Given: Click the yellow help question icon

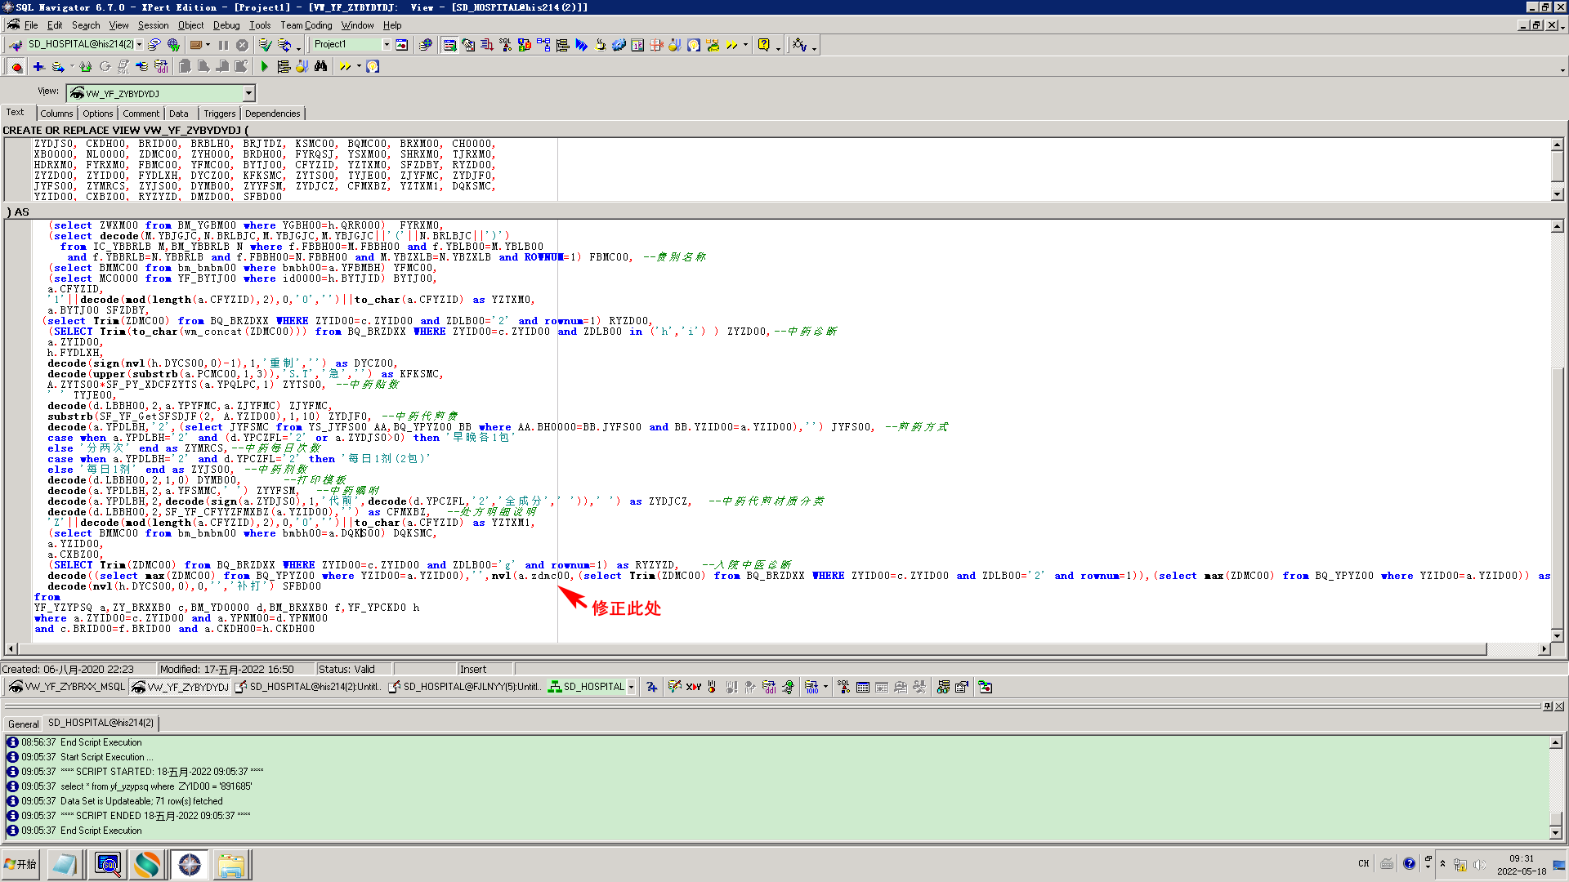Looking at the screenshot, I should click(x=763, y=45).
